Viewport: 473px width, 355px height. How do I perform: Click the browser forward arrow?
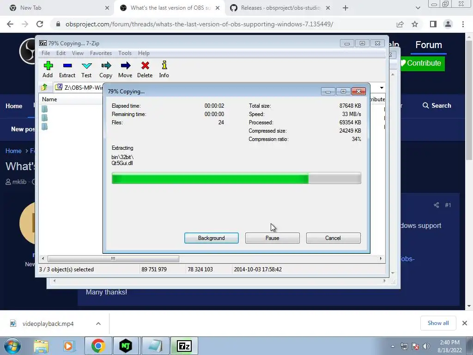coord(25,24)
